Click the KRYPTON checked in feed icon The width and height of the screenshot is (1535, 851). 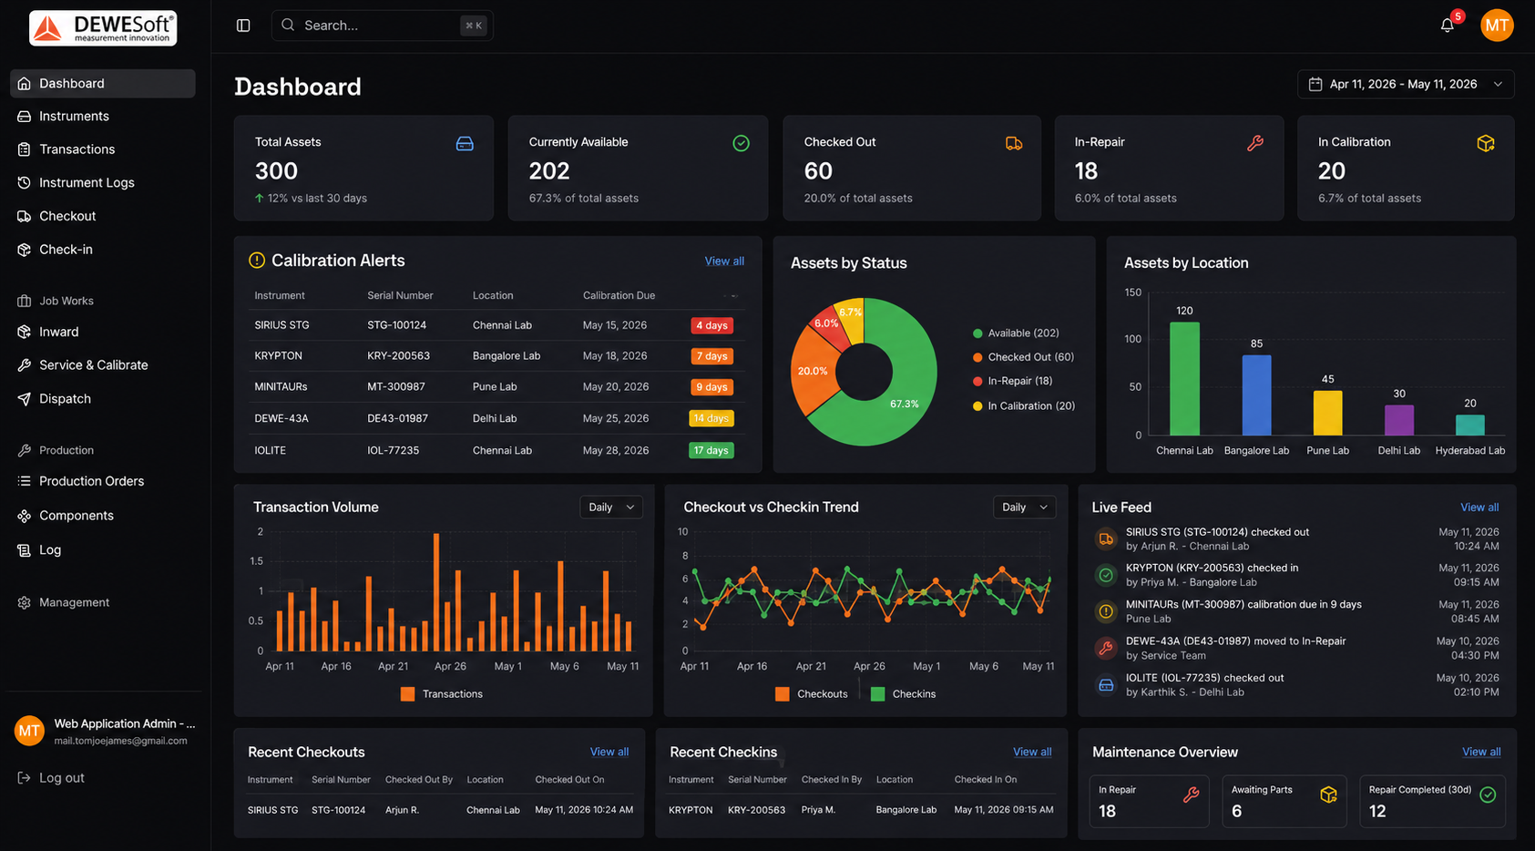(1106, 575)
